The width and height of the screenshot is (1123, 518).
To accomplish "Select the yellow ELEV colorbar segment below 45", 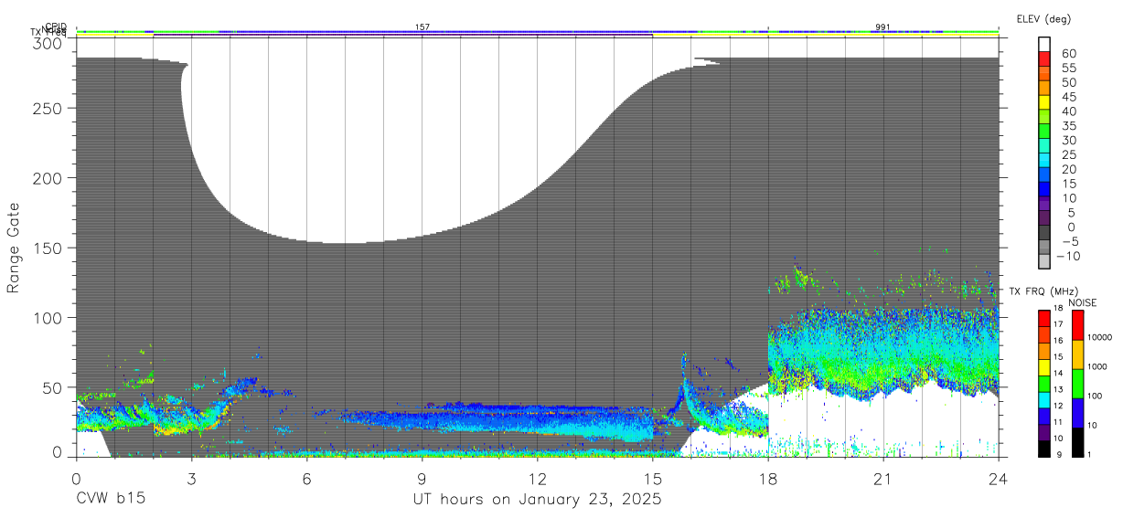I will [1045, 104].
